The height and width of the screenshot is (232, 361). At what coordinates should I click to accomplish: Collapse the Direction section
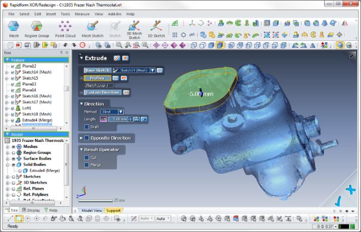pos(81,104)
